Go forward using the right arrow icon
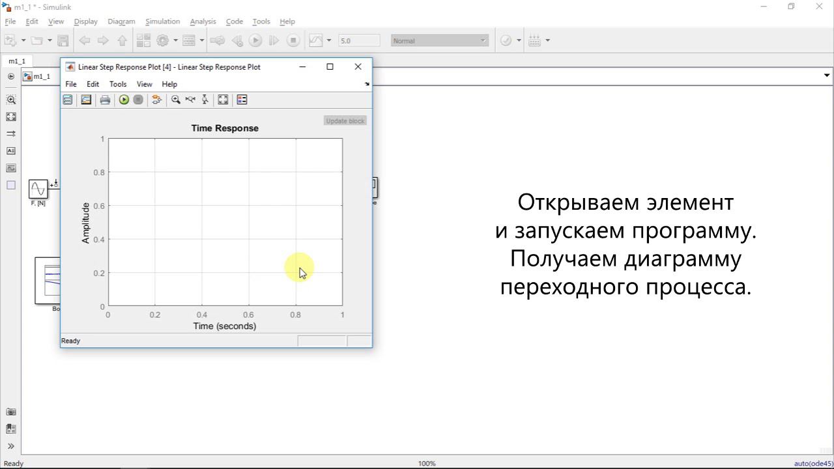834x469 pixels. (x=103, y=40)
